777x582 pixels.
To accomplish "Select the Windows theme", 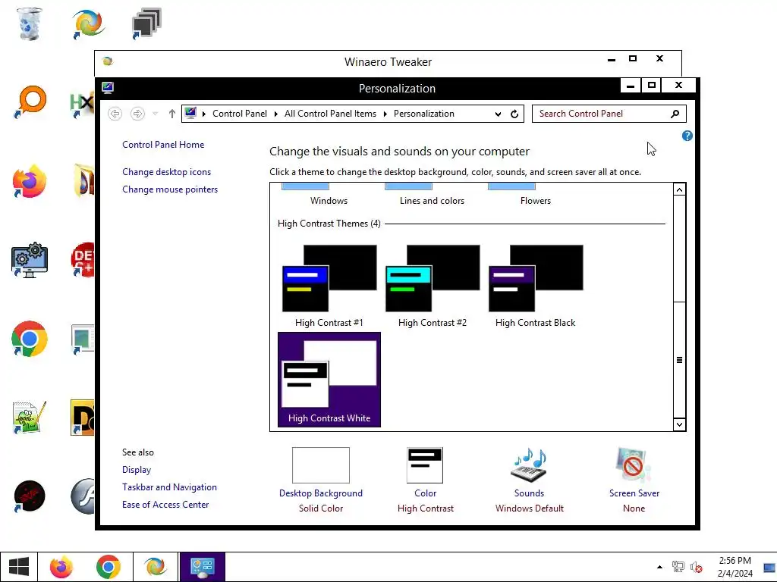I will tap(329, 196).
